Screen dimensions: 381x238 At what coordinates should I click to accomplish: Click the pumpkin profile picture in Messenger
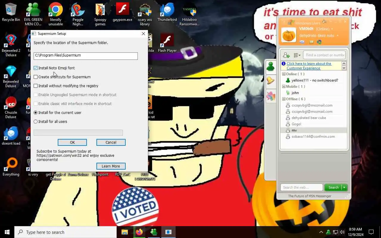tap(289, 35)
